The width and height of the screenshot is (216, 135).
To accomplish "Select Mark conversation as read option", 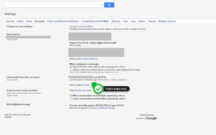I will 71,96.
